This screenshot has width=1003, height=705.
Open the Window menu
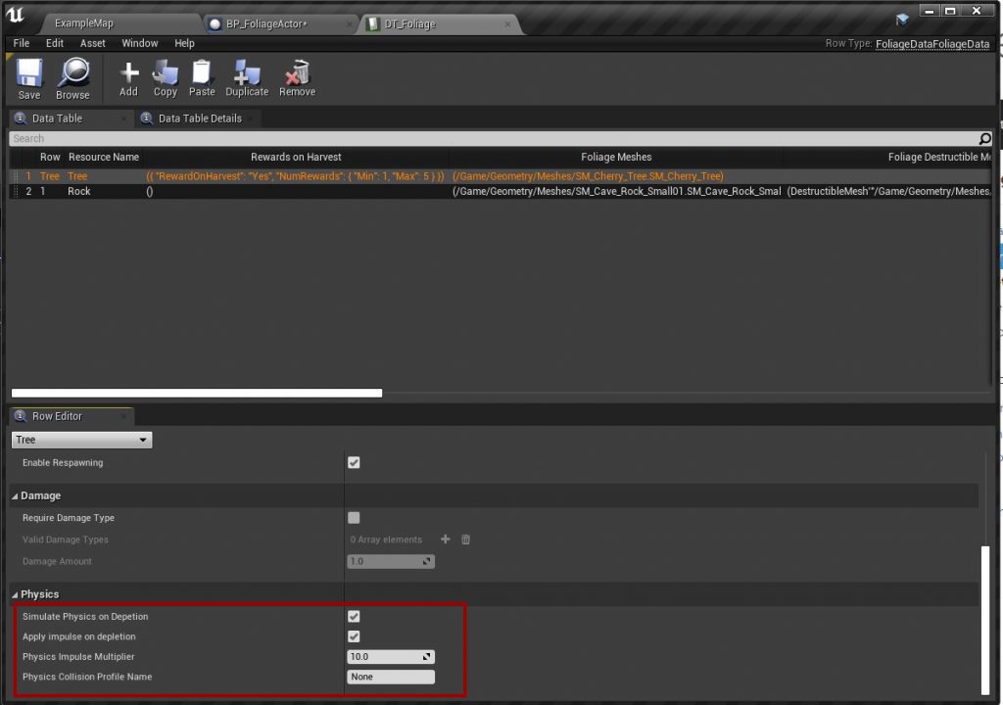coord(139,43)
